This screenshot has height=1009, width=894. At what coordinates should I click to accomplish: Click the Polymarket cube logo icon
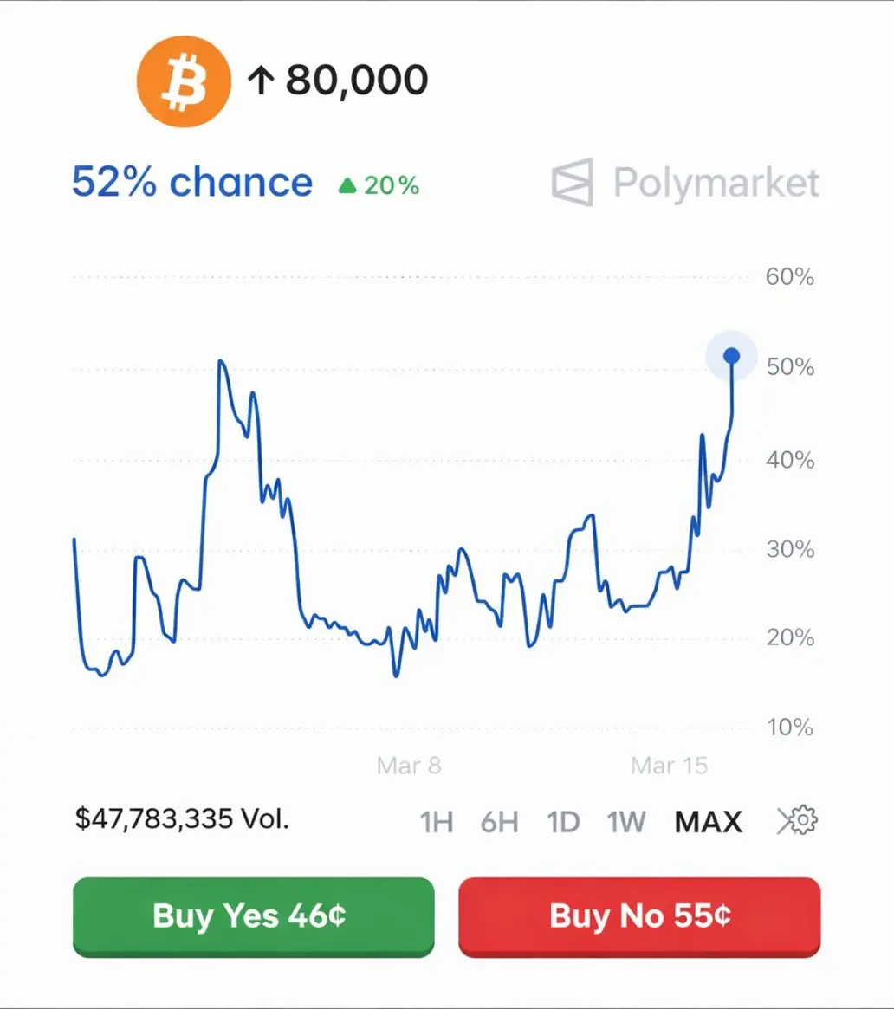[x=573, y=182]
